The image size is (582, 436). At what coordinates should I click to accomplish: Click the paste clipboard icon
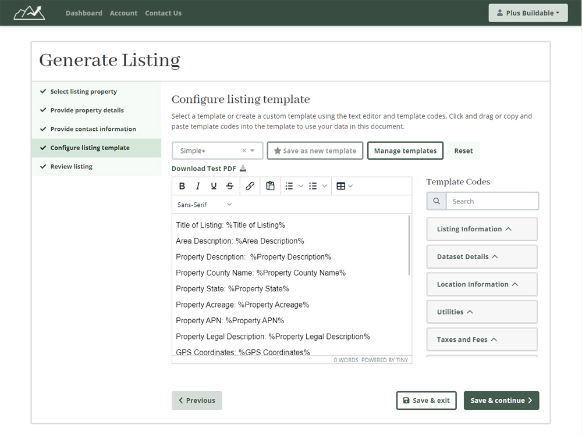[x=270, y=186]
